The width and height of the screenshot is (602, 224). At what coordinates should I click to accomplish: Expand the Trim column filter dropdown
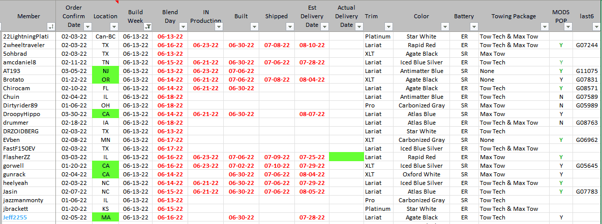pos(389,26)
